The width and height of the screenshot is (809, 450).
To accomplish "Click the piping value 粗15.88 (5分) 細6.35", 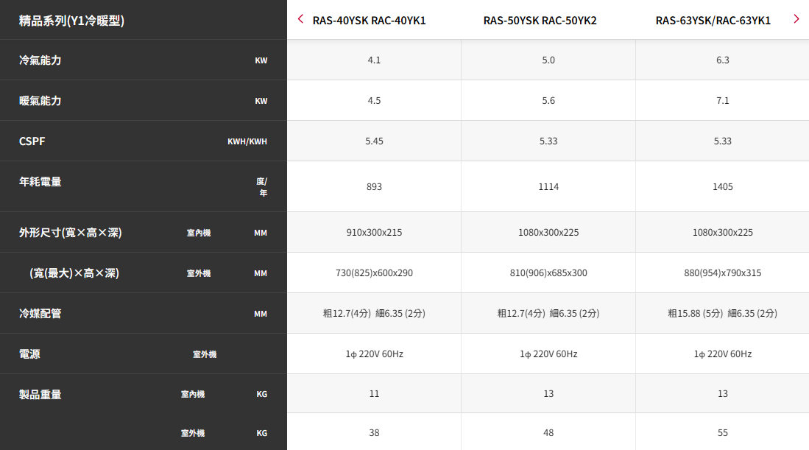I will pyautogui.click(x=722, y=314).
